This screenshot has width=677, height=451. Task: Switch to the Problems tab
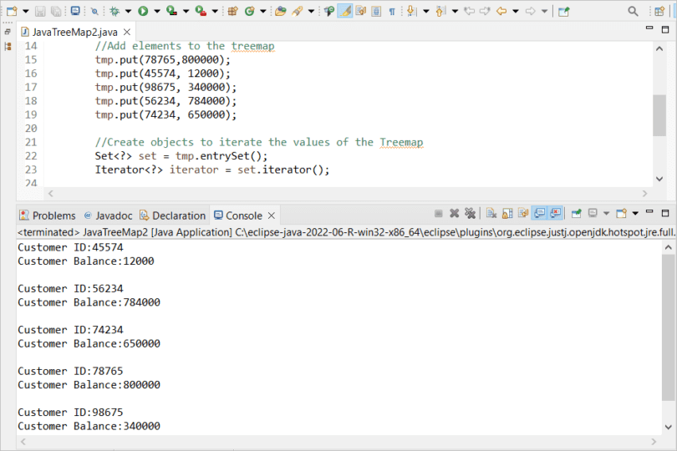pos(48,215)
